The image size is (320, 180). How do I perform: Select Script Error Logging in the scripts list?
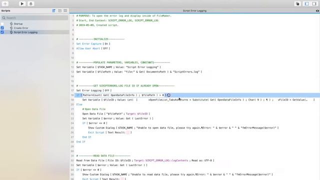25,32
